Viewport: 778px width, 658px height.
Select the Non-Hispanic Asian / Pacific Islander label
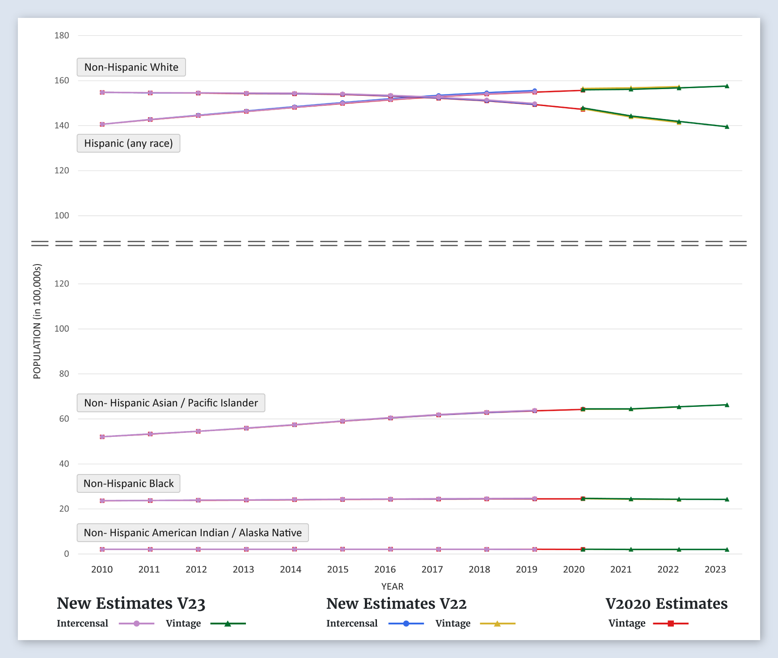(x=171, y=403)
